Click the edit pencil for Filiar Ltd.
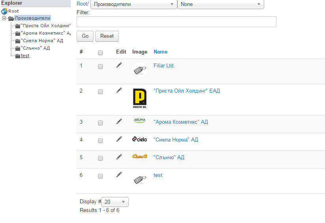Screen dimensions: 325x223 [119, 65]
